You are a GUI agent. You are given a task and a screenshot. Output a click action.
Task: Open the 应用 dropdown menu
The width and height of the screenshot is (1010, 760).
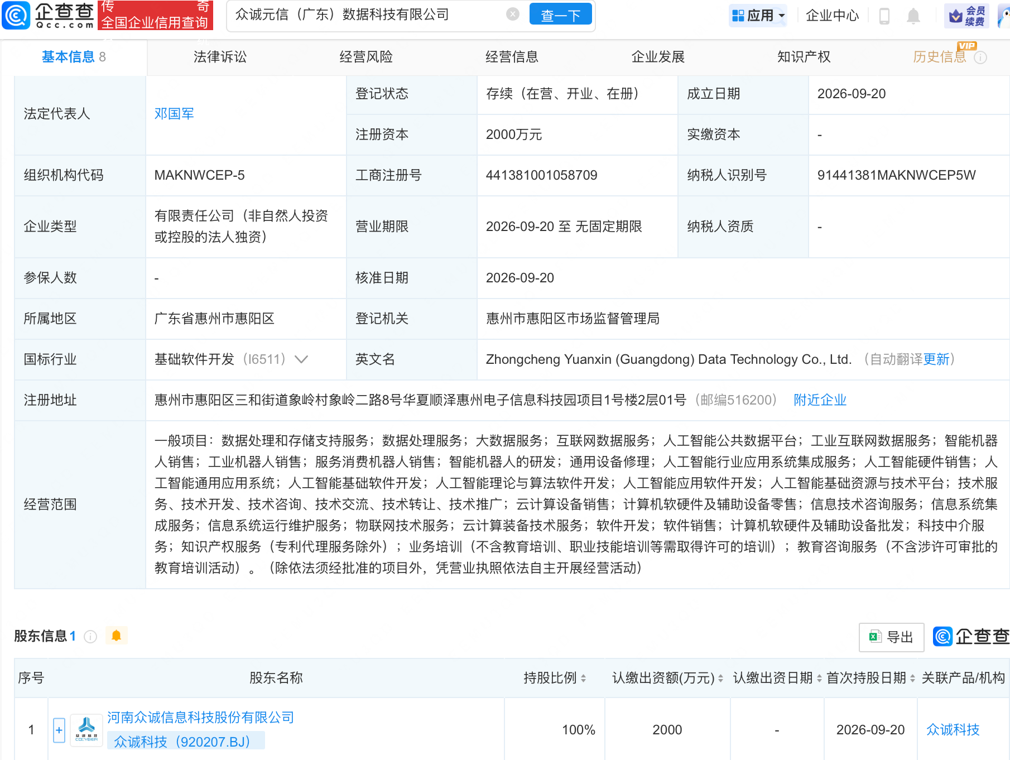(x=758, y=16)
